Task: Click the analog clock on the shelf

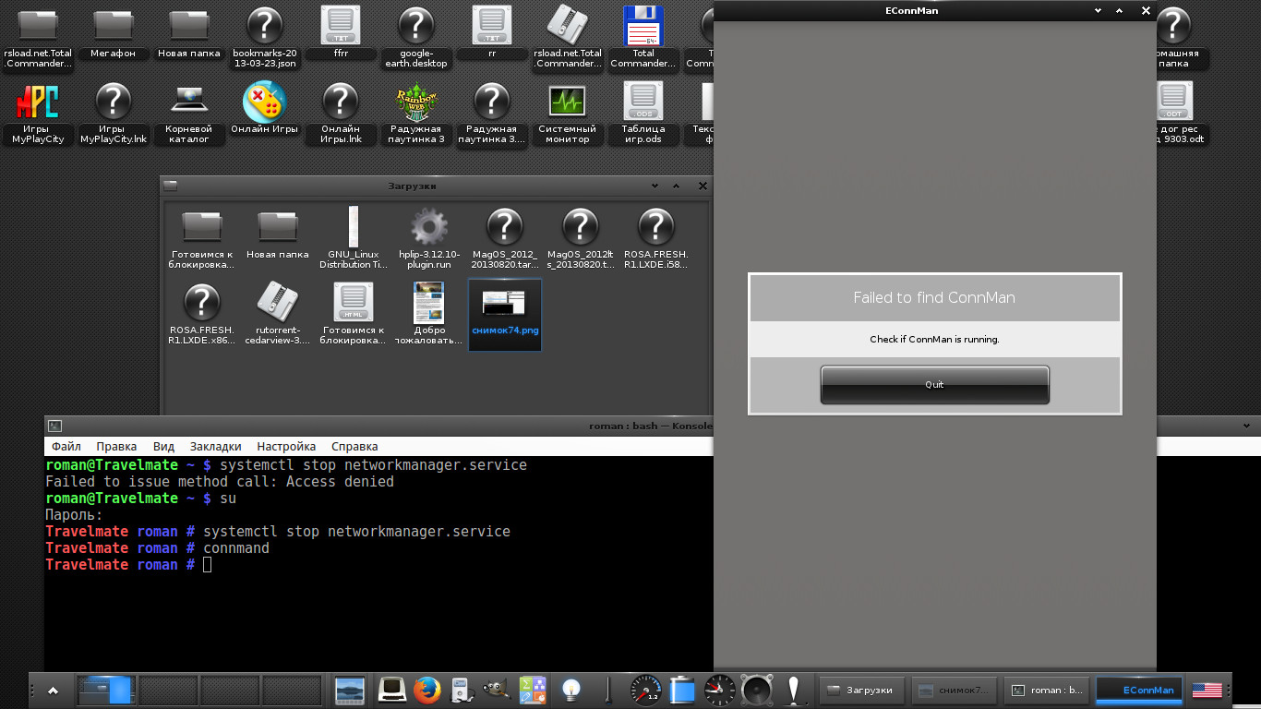Action: (719, 690)
